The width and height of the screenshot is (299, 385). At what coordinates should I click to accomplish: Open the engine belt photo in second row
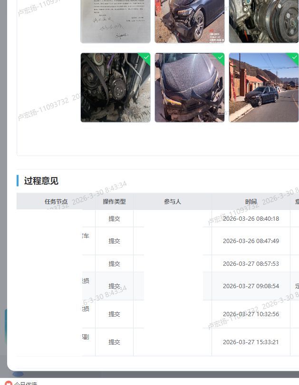coord(116,88)
